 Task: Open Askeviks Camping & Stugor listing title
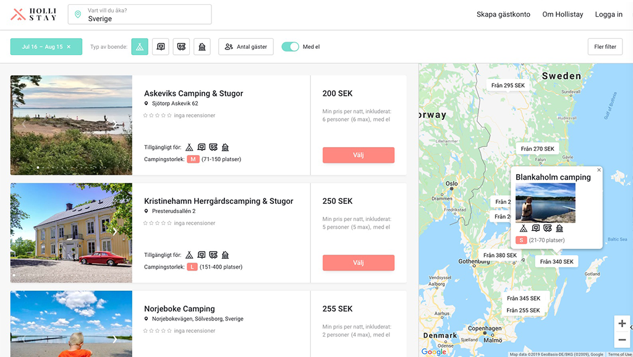pyautogui.click(x=193, y=93)
